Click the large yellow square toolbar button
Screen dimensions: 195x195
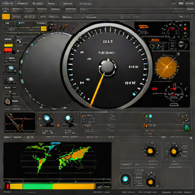point(6,17)
